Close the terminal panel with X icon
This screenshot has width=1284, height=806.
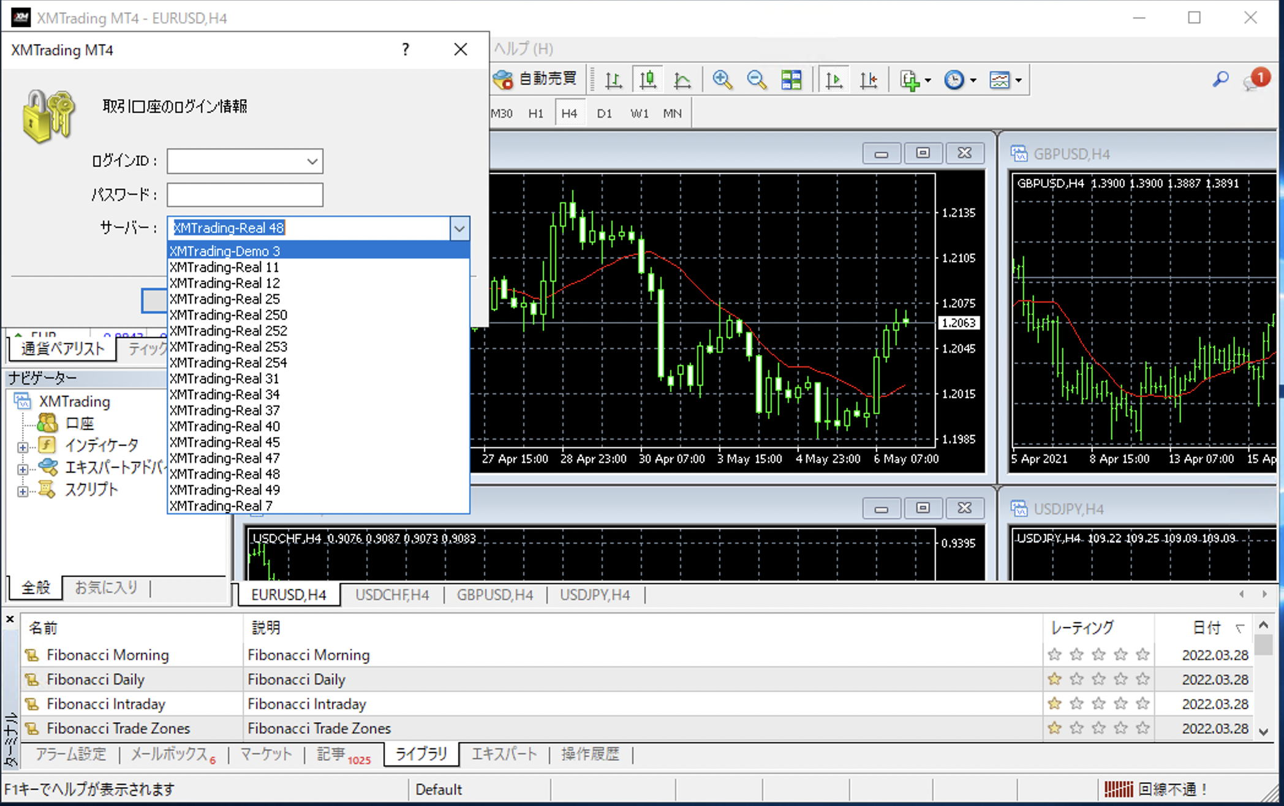pyautogui.click(x=10, y=619)
